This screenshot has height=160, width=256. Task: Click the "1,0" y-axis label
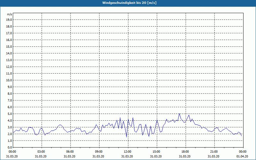(10, 140)
